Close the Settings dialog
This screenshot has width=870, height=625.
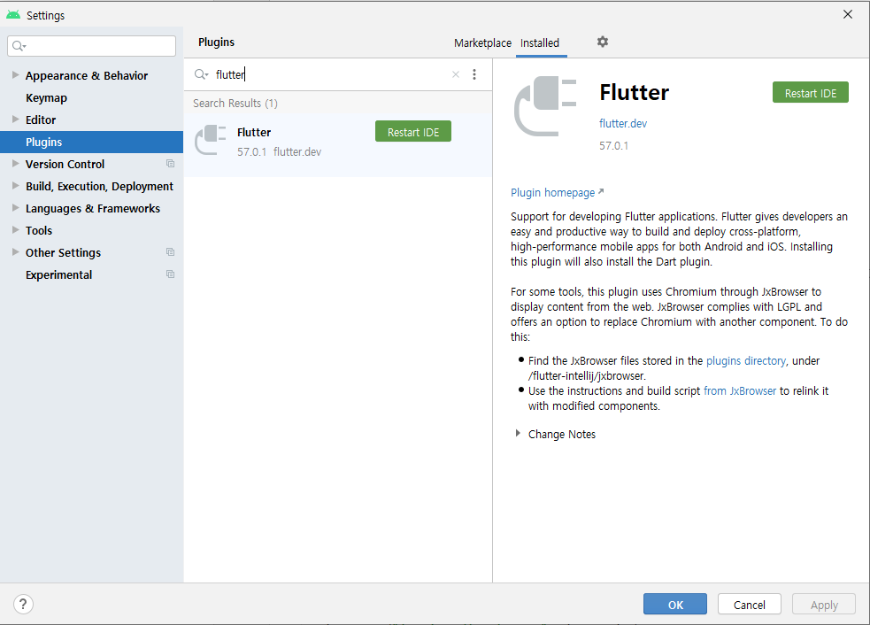pos(848,14)
